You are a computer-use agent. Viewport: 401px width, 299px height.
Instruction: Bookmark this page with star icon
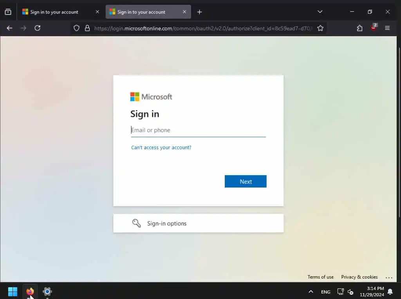point(320,28)
